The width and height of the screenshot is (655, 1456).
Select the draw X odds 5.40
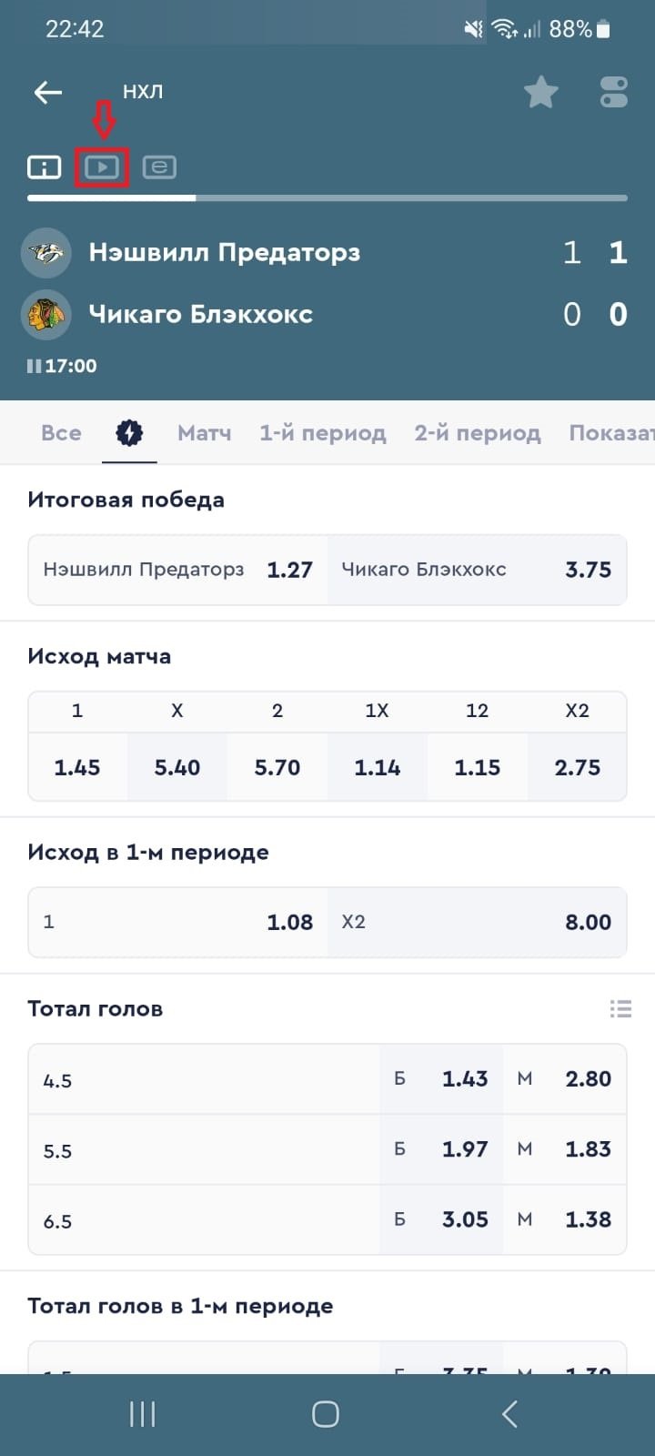pos(176,767)
